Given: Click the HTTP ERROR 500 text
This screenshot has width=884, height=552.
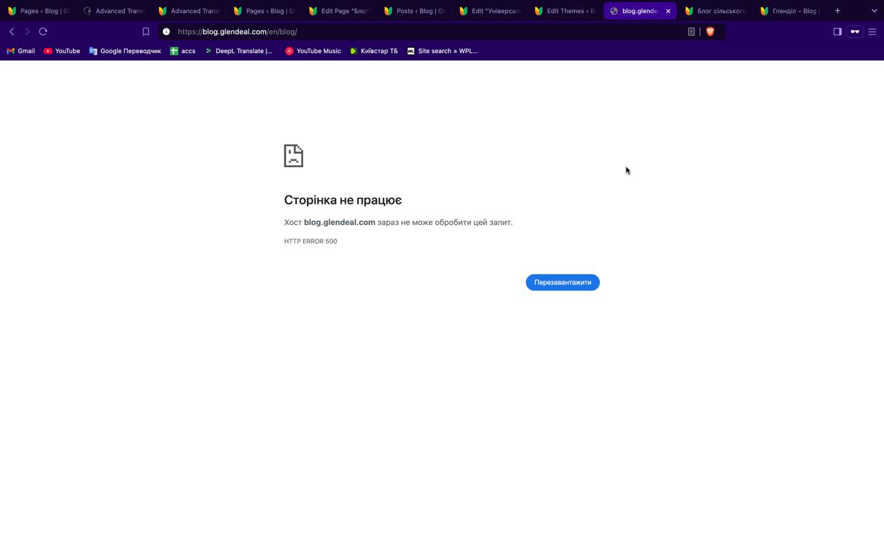Looking at the screenshot, I should 311,241.
